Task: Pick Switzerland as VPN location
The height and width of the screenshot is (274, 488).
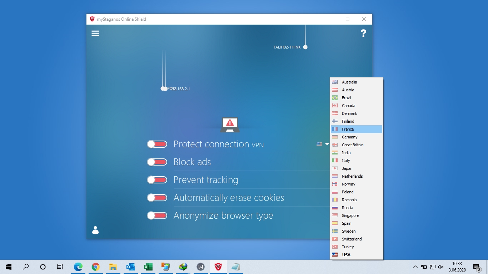Action: point(357,239)
